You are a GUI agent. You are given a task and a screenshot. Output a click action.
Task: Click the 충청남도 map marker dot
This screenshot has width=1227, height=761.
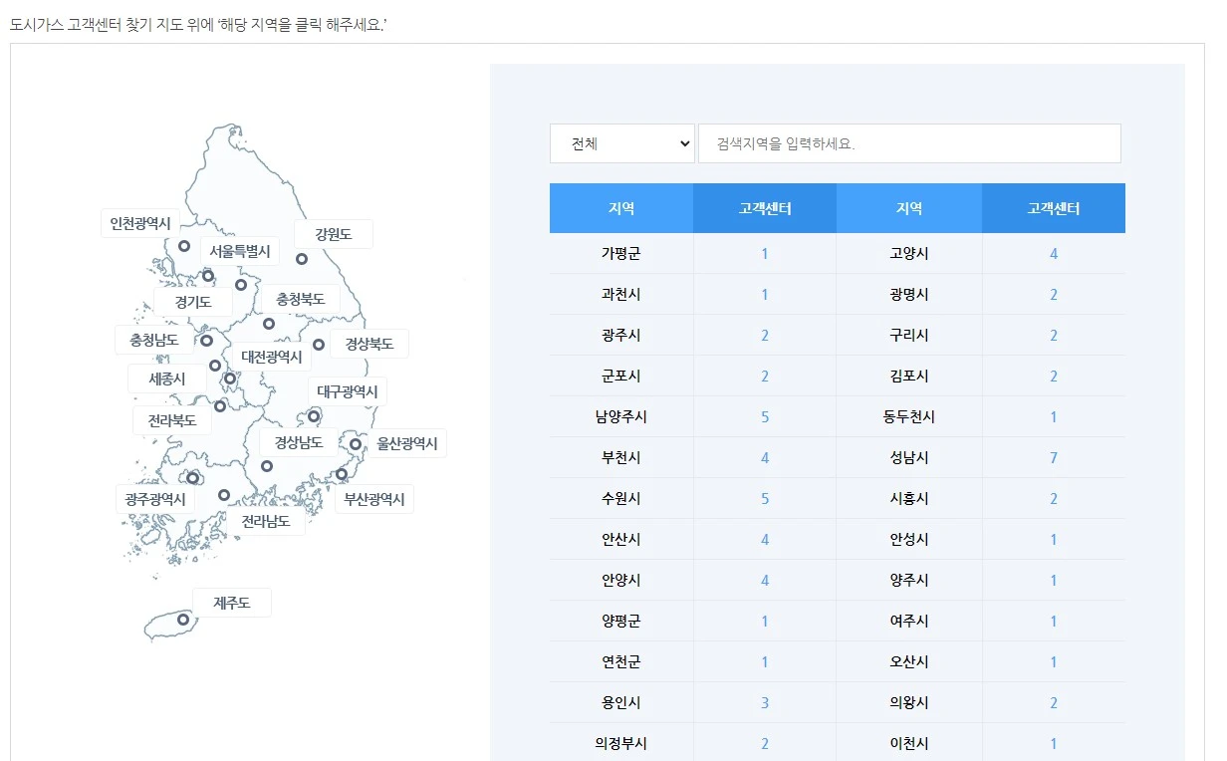(207, 341)
